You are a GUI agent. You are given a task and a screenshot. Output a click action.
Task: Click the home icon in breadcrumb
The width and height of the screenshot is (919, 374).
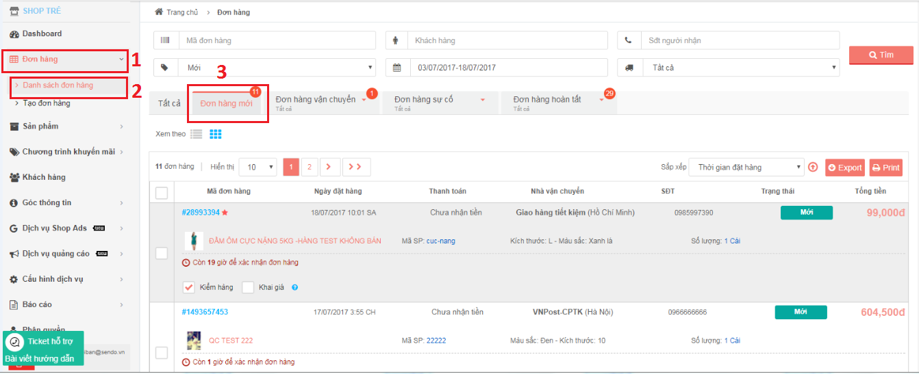pyautogui.click(x=159, y=12)
